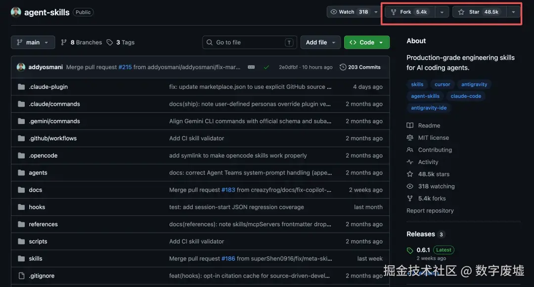The width and height of the screenshot is (534, 287).
Task: Open the Star lists dropdown arrow
Action: click(x=513, y=12)
